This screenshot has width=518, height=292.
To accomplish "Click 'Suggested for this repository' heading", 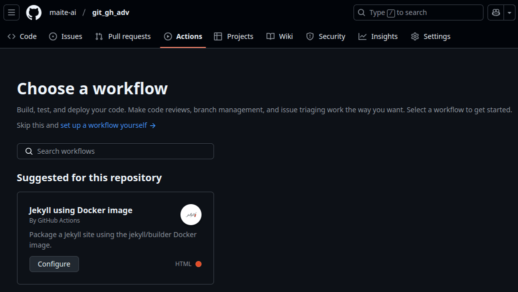I will point(89,178).
